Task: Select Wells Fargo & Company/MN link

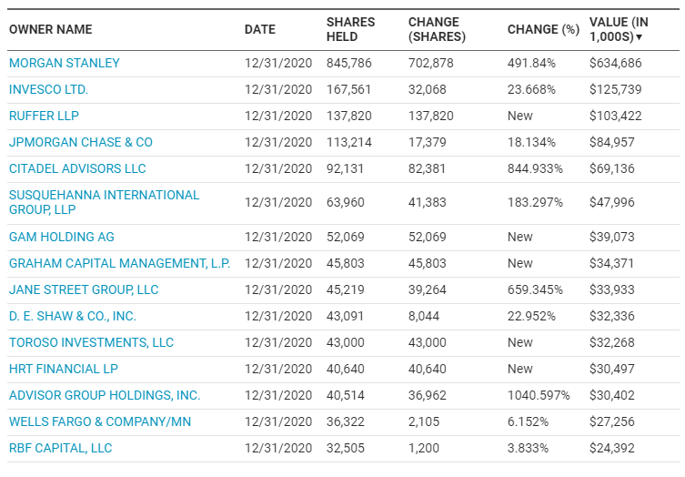Action: [x=100, y=421]
